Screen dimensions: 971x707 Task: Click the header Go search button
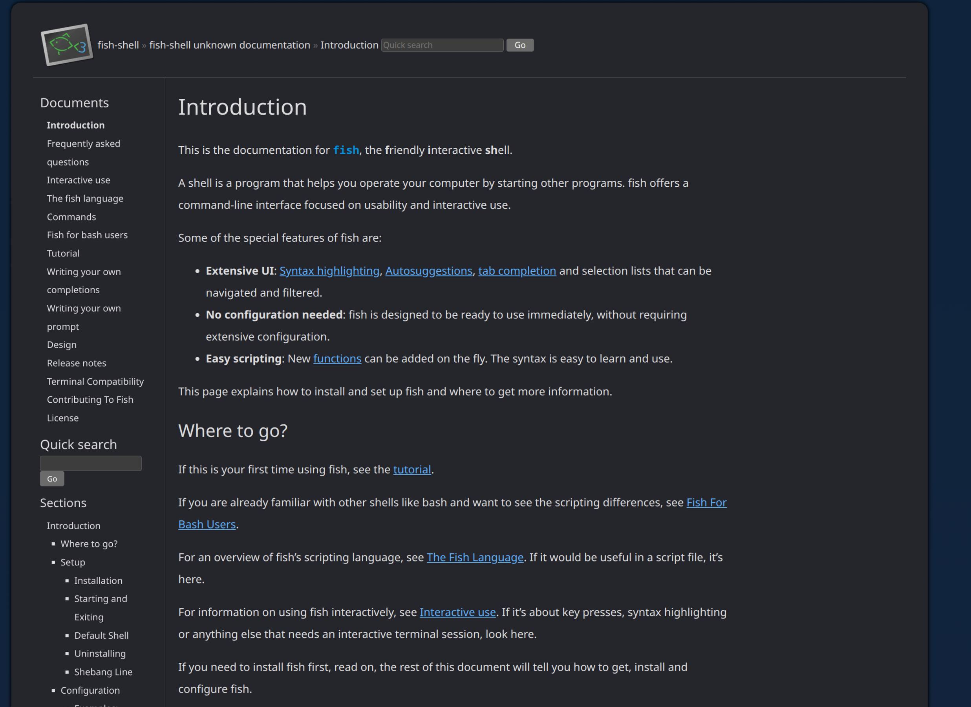coord(520,45)
